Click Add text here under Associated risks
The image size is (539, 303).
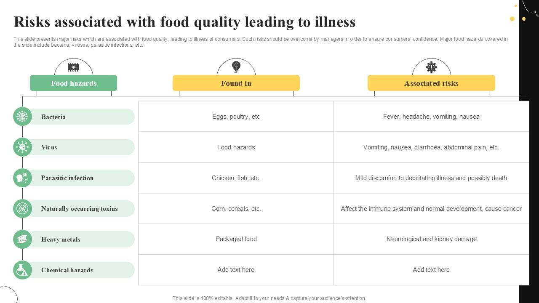[x=431, y=270]
